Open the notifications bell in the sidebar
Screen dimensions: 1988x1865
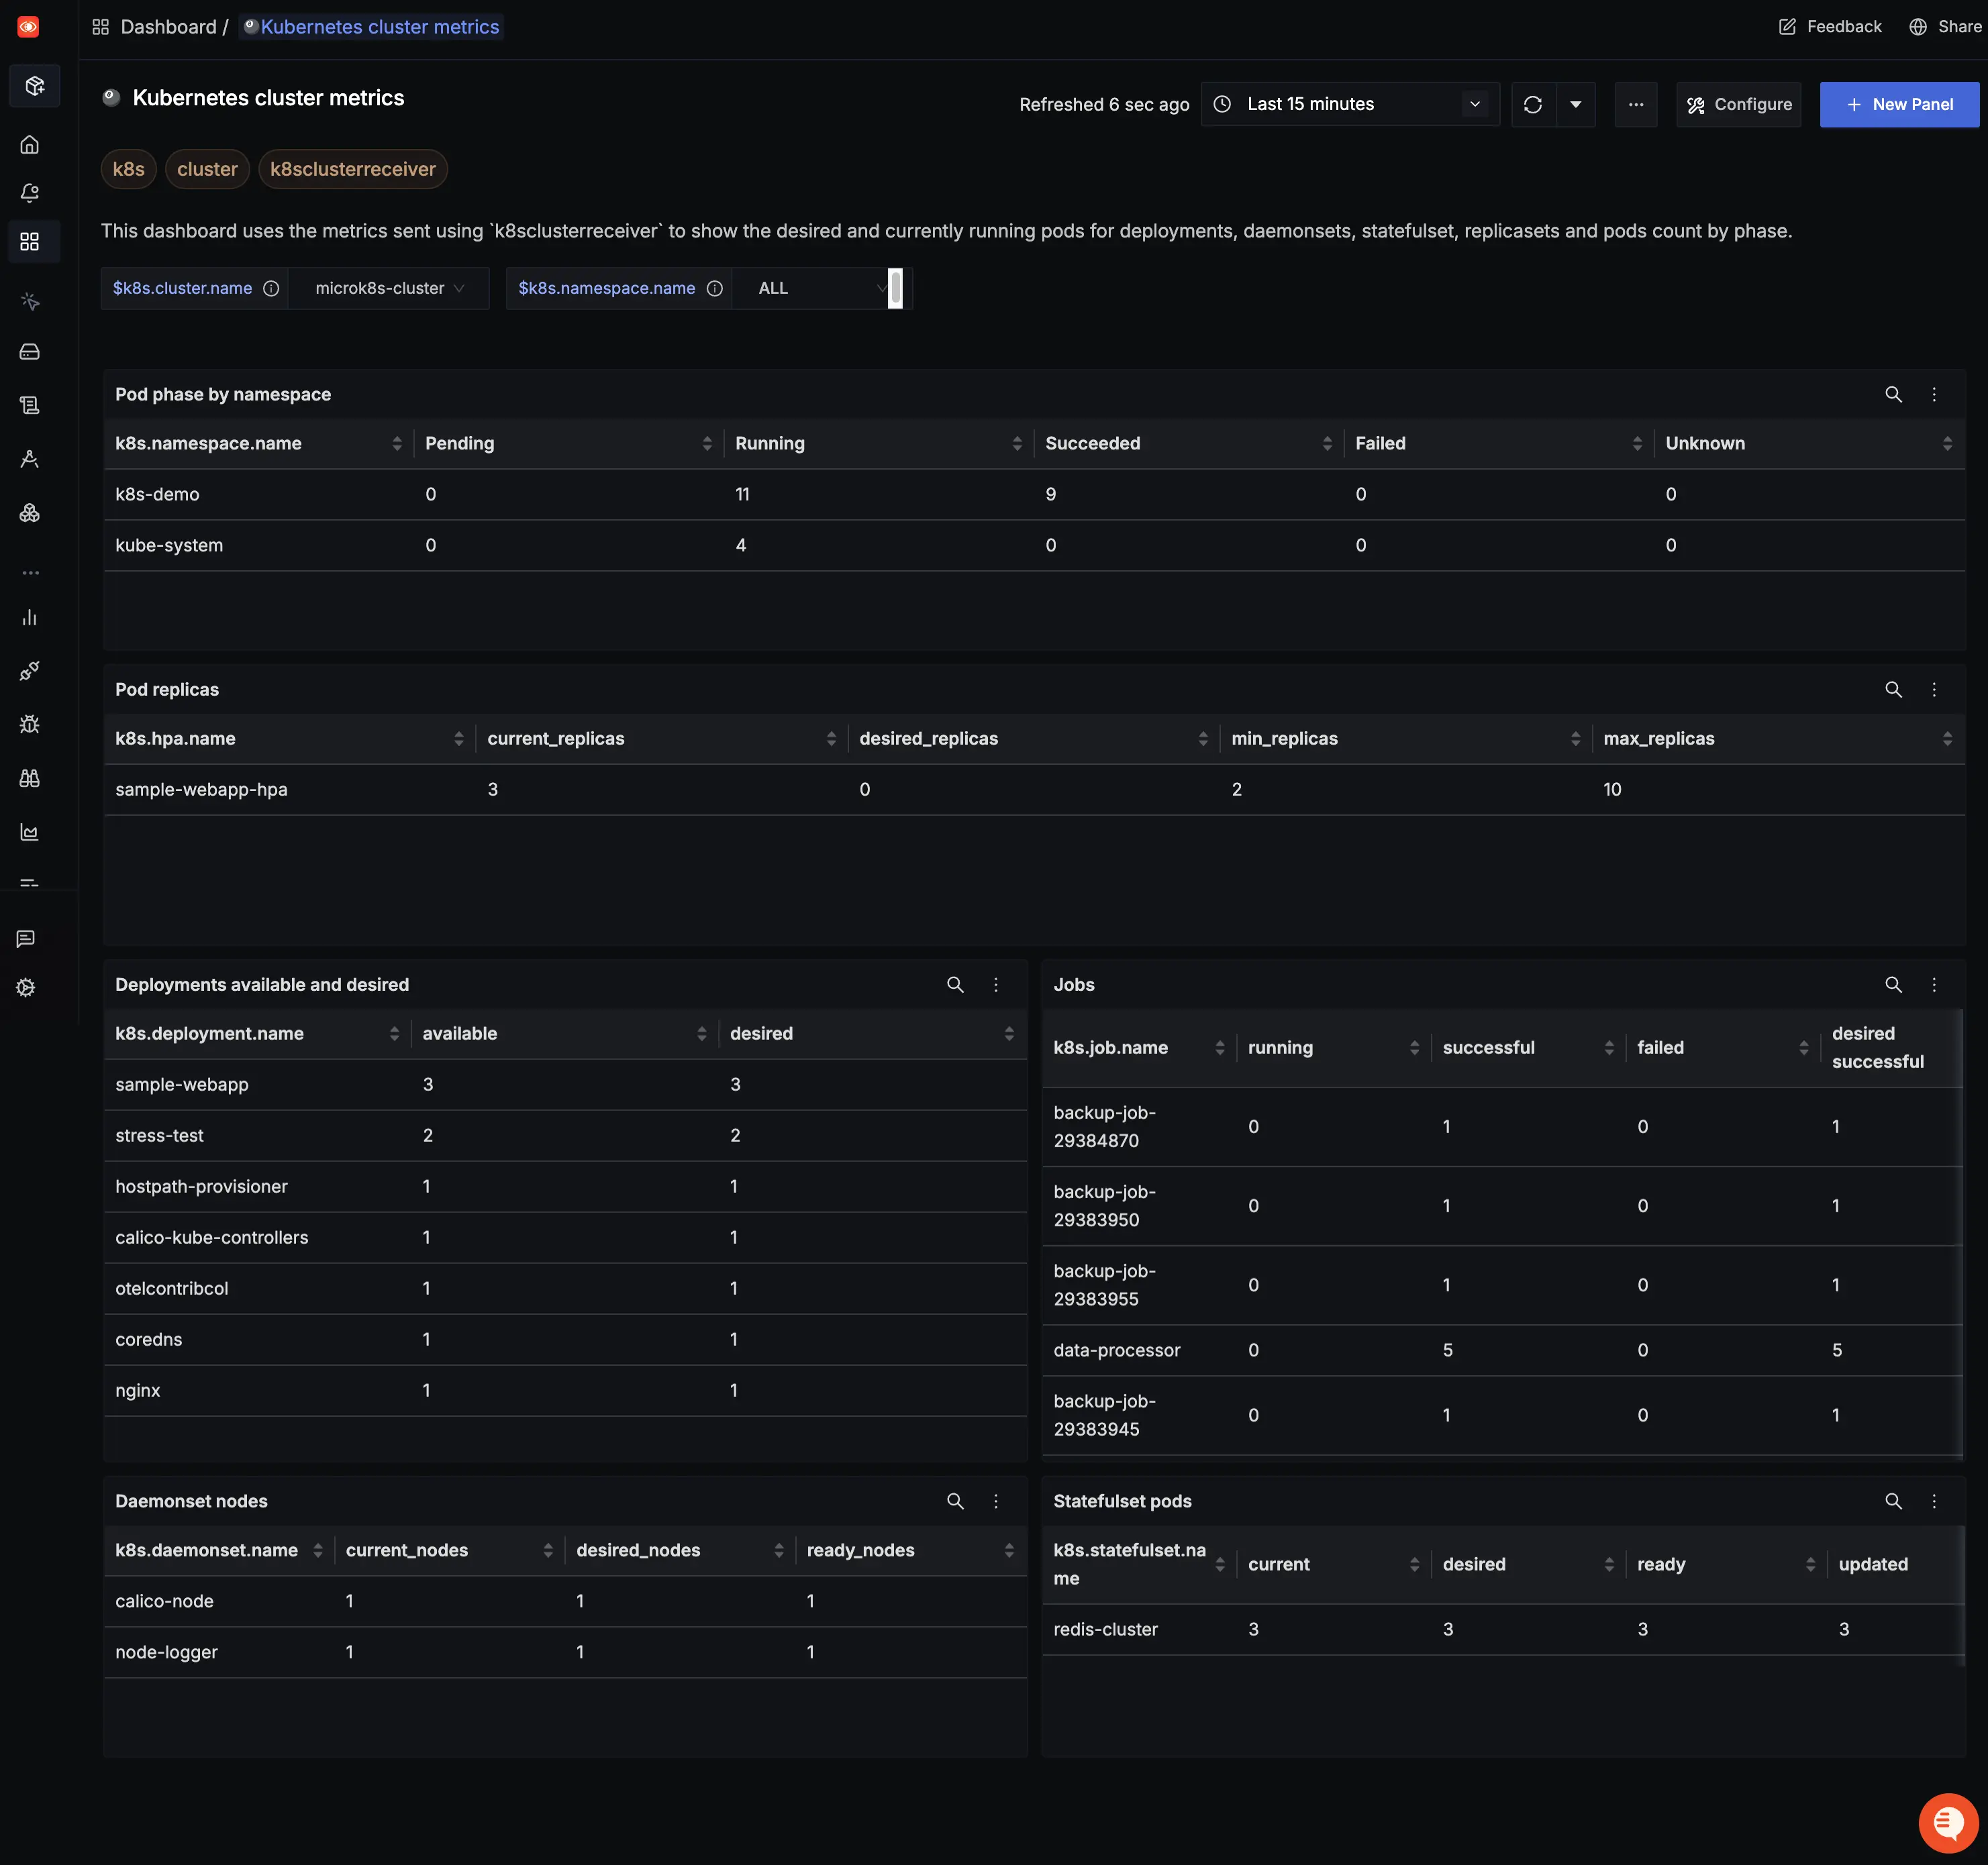pos(30,193)
